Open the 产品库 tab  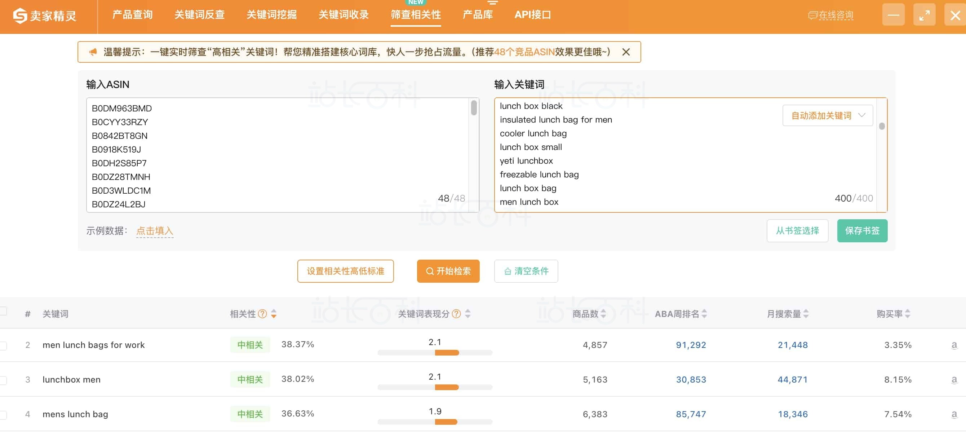[x=477, y=15]
